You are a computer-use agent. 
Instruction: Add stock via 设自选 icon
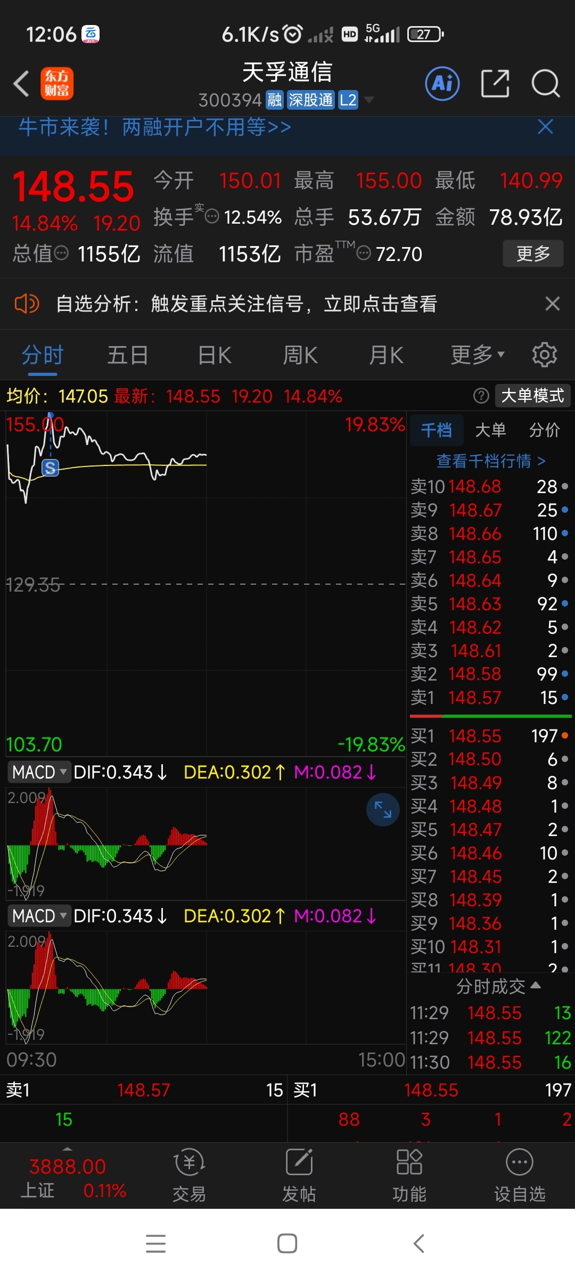(x=520, y=1176)
